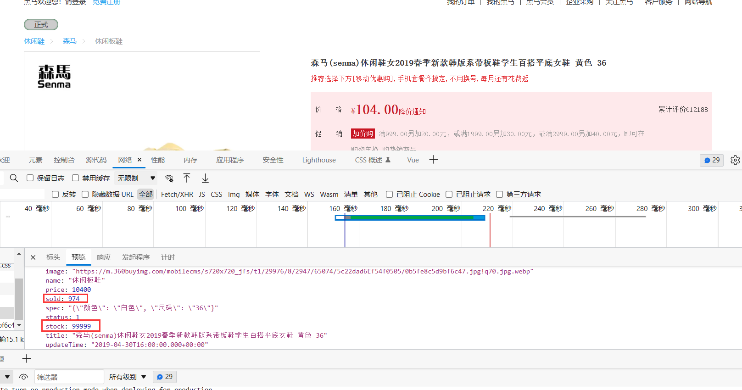Viewport: 742px width, 390px height.
Task: Filter requests by font type 字体
Action: pos(272,195)
